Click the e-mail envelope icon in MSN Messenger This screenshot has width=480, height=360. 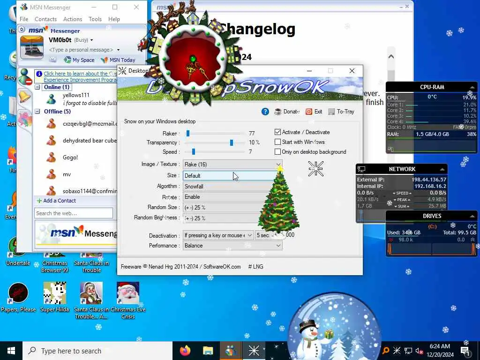pyautogui.click(x=52, y=60)
